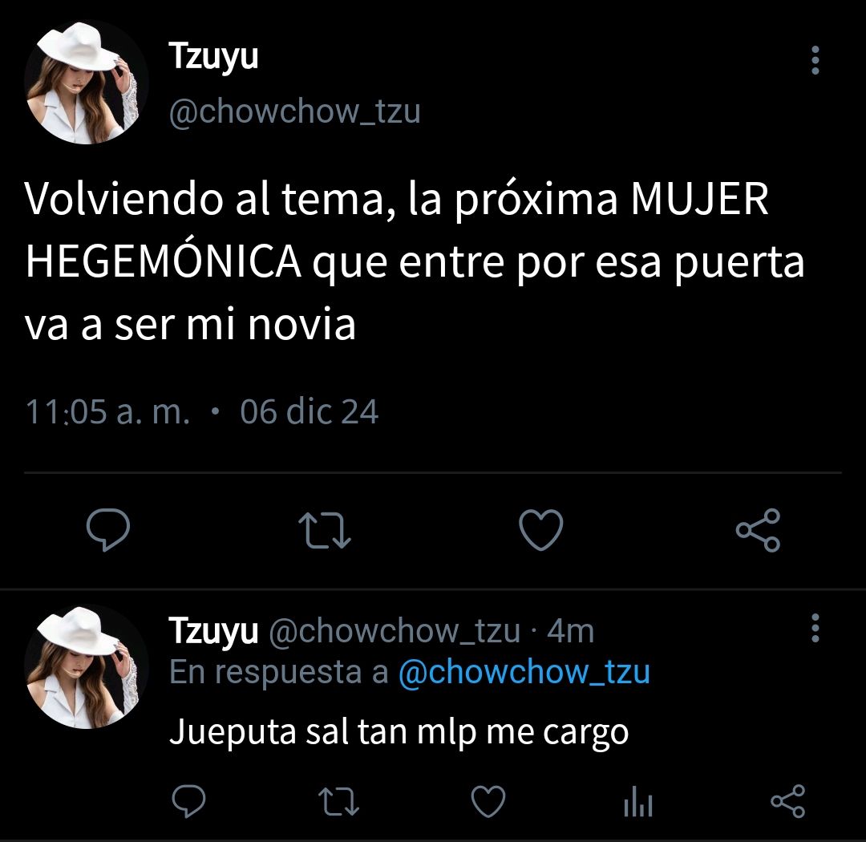Open Tzuyu's profile picture on main tweet
The width and height of the screenshot is (866, 842).
tap(86, 82)
